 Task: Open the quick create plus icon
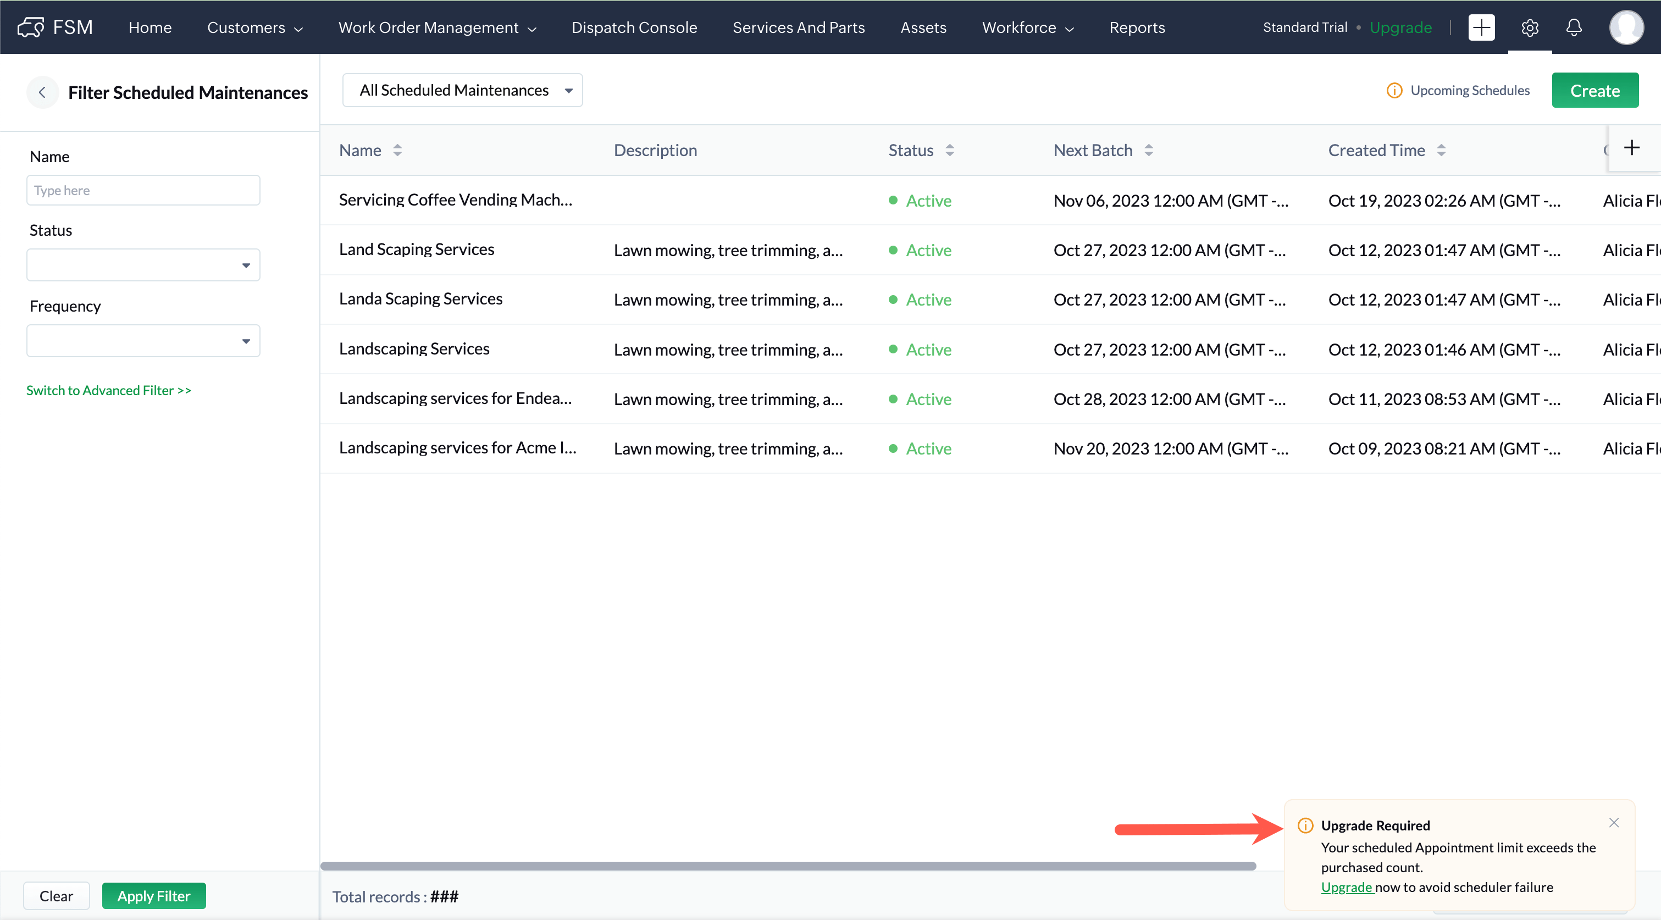[x=1481, y=27]
